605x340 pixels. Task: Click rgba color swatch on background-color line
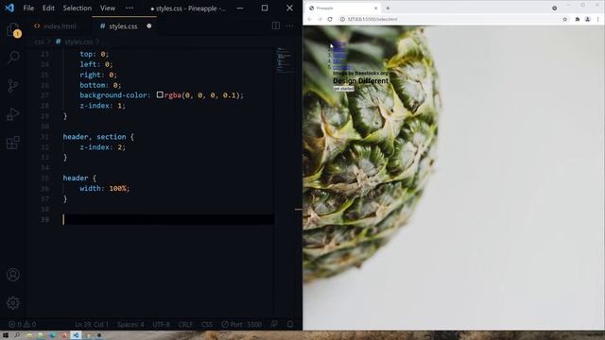click(160, 94)
